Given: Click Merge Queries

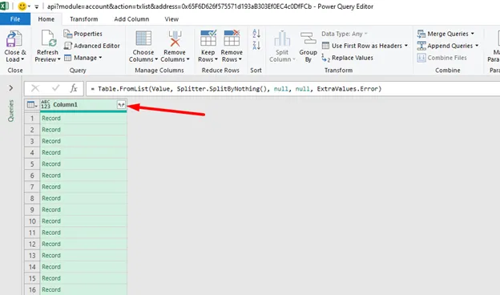Looking at the screenshot, I should (446, 34).
